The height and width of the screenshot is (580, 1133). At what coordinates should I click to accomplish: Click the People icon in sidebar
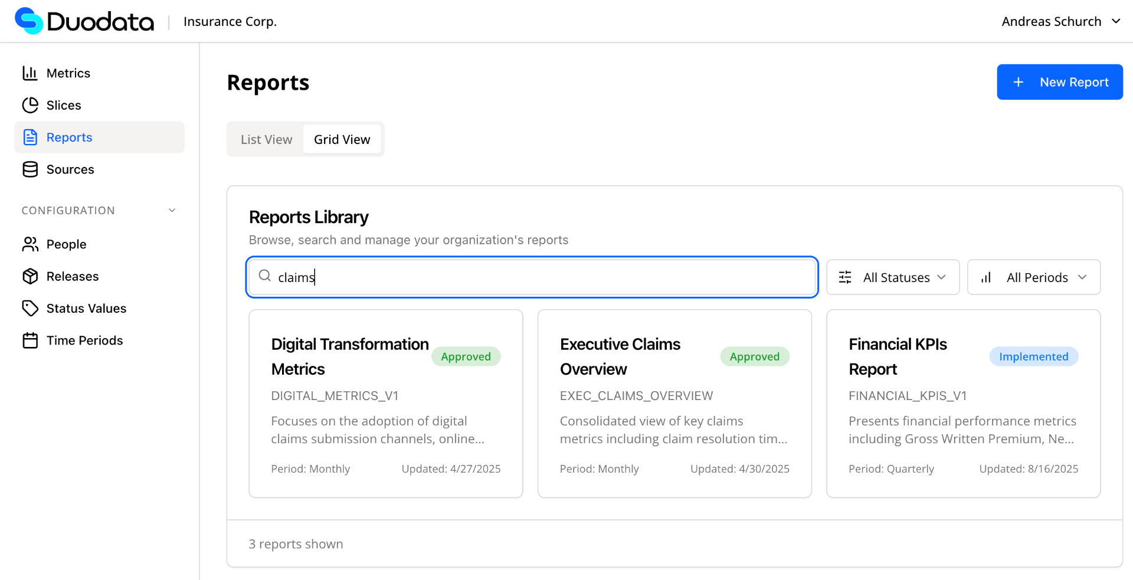tap(30, 244)
